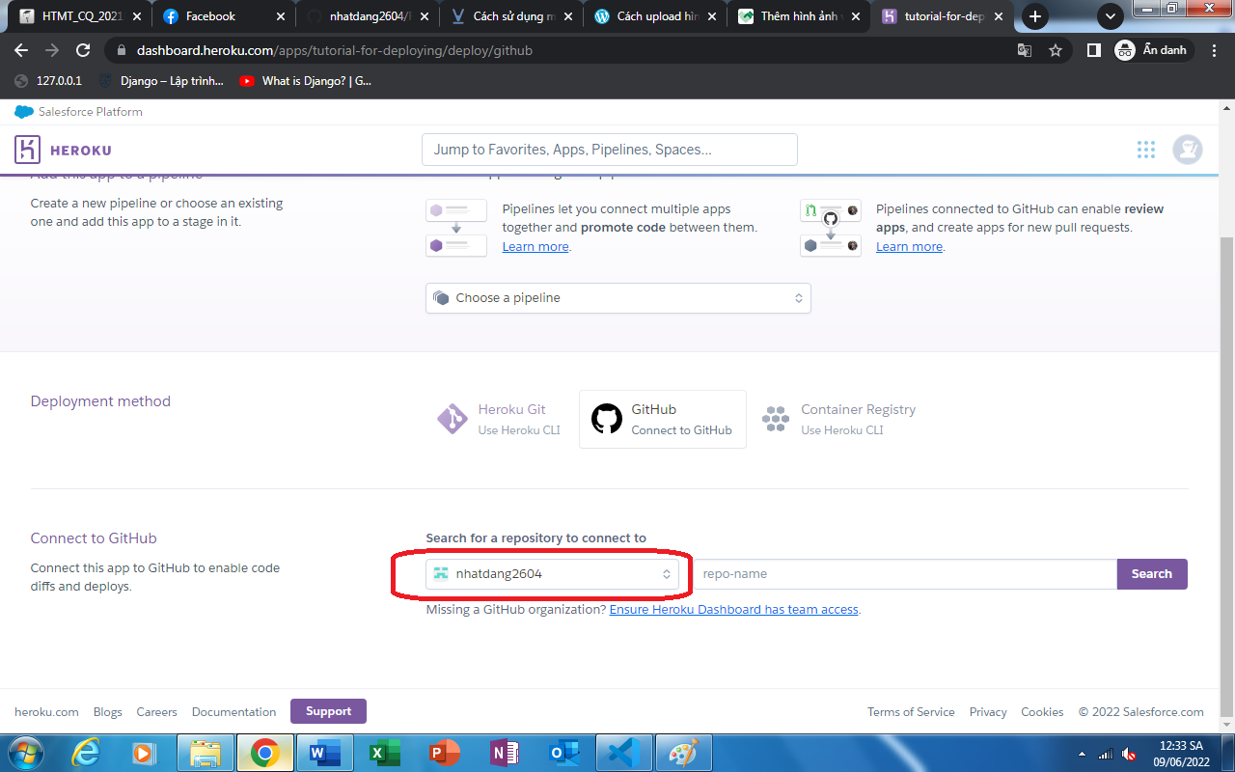
Task: Open the tab search dropdown arrow
Action: (1111, 16)
